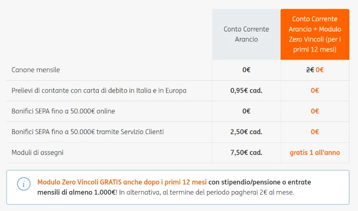The image size is (358, 211).
Task: Click the Prelievi di contante row label
Action: (99, 91)
